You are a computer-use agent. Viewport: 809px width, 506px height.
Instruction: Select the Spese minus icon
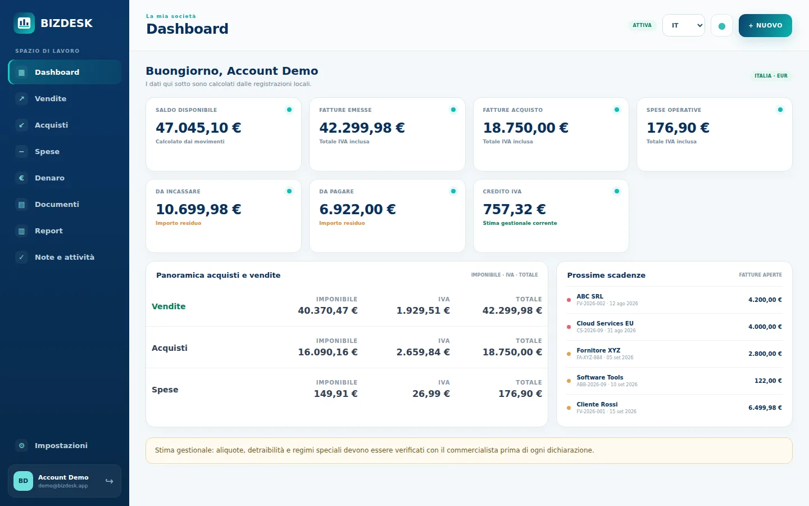pos(21,151)
